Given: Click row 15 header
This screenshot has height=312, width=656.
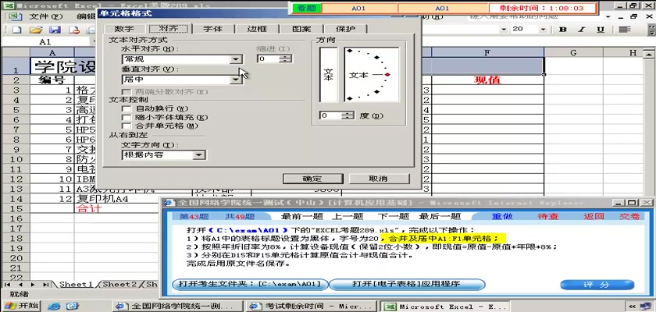Looking at the screenshot, I should 16,208.
